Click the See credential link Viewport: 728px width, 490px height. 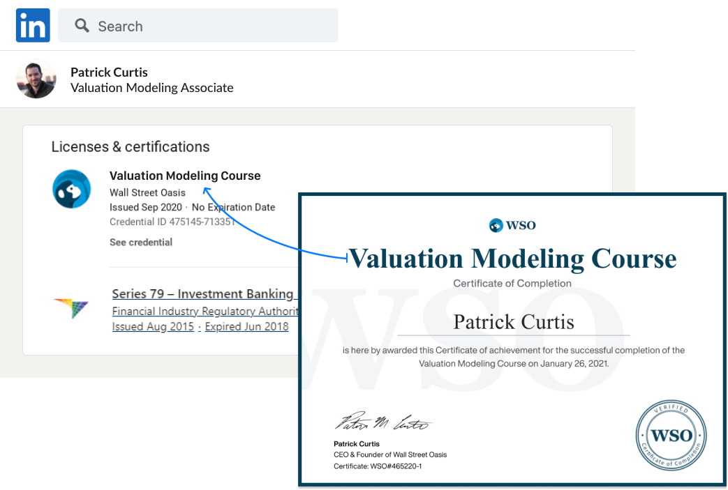click(x=141, y=242)
